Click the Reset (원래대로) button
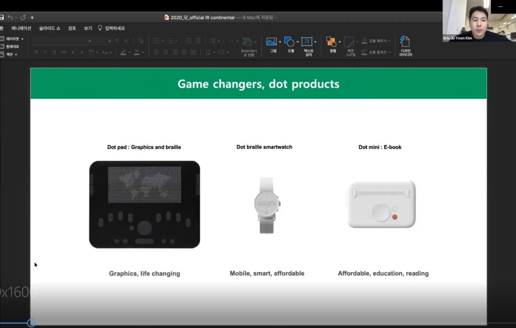This screenshot has width=516, height=328. [12, 46]
